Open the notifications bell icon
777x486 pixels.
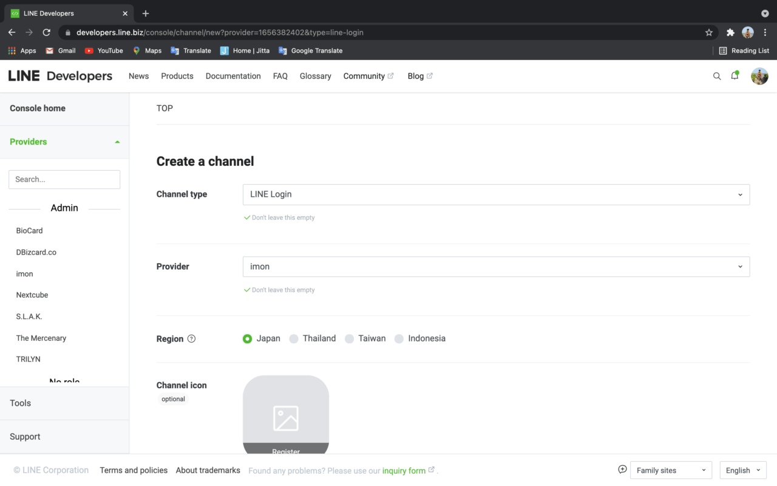pyautogui.click(x=735, y=76)
